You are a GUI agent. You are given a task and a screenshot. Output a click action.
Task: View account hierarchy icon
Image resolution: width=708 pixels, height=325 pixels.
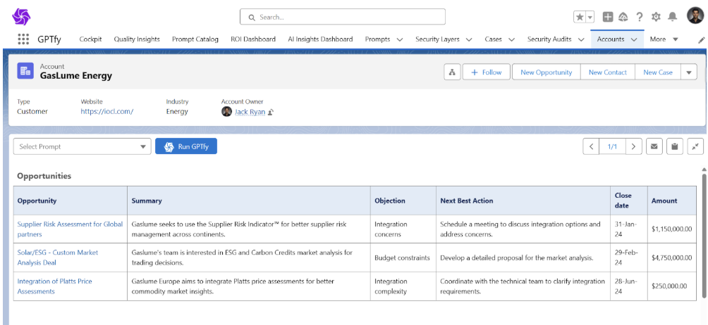452,72
